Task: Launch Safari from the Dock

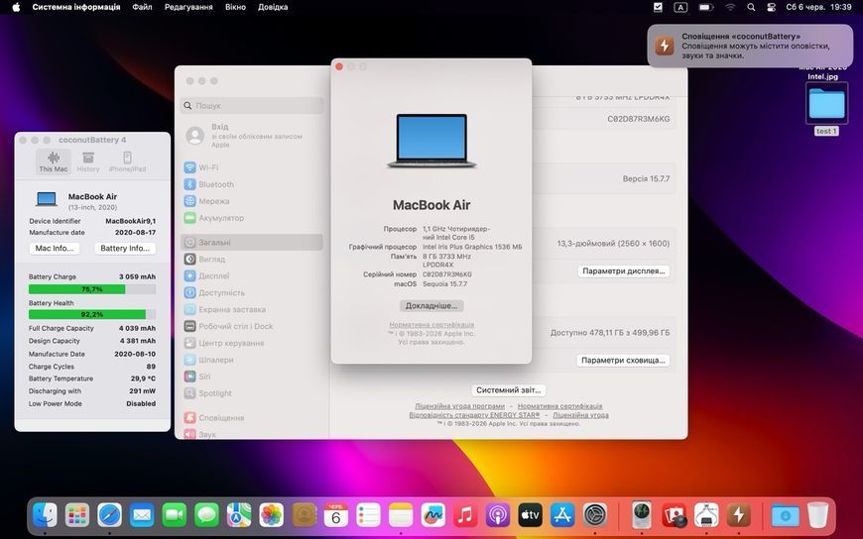Action: [x=109, y=515]
